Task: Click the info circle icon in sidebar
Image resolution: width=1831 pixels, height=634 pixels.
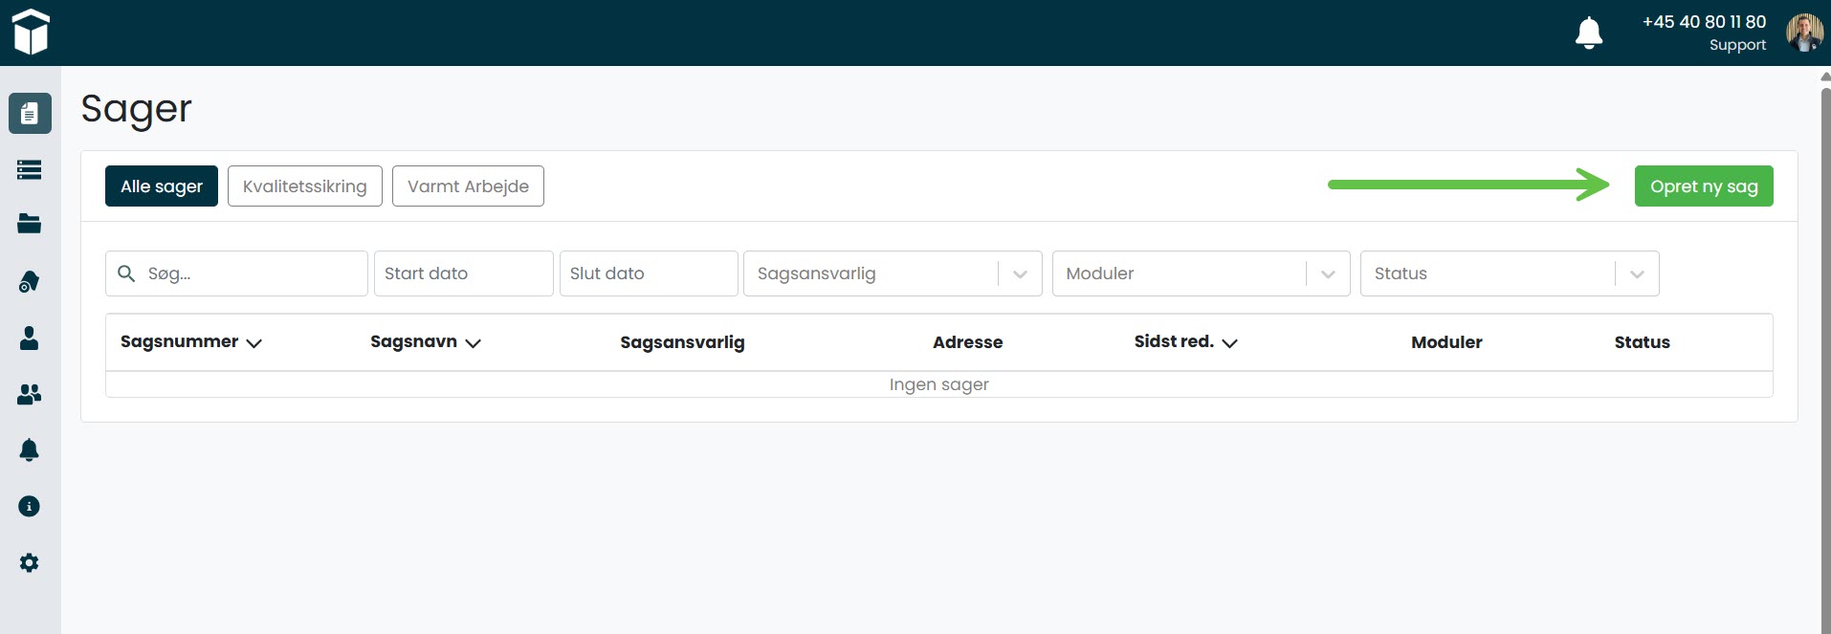Action: tap(30, 506)
